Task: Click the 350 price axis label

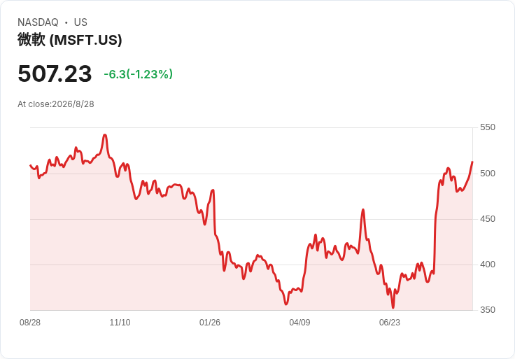Action: tap(488, 310)
